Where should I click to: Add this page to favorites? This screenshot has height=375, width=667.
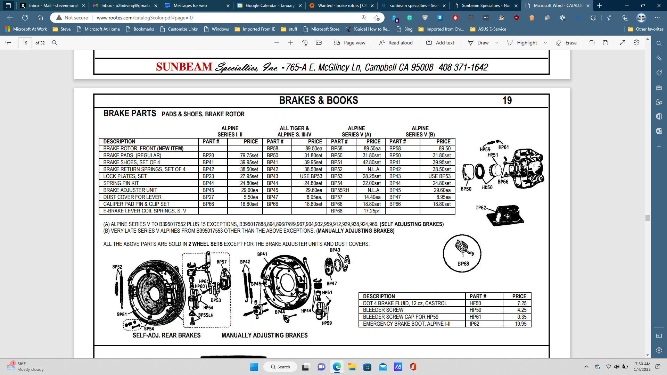tap(377, 18)
